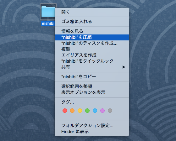Choose 選択範囲を整頓 entry

pyautogui.click(x=92, y=86)
